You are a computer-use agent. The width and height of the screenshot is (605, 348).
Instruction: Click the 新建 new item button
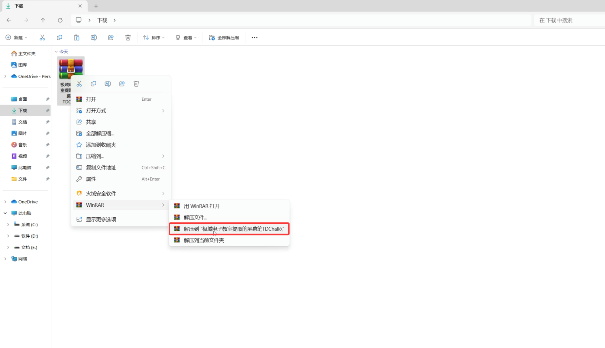pyautogui.click(x=16, y=38)
